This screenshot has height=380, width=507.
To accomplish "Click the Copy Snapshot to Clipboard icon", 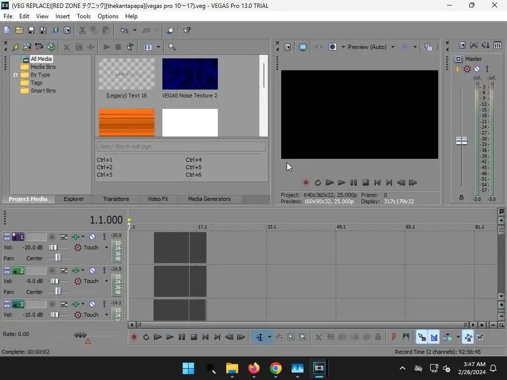I will (x=428, y=47).
